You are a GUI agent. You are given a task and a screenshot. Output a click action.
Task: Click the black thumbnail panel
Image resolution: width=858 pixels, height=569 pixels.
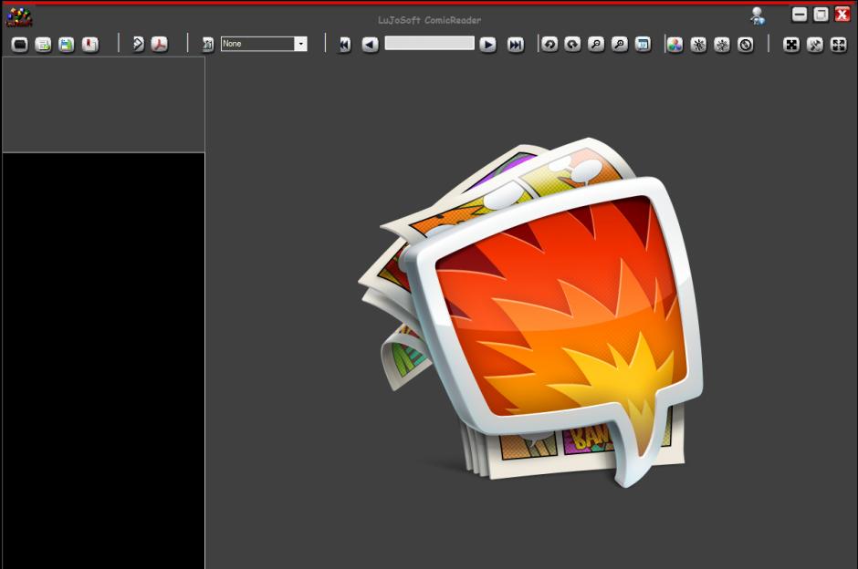coord(103,361)
